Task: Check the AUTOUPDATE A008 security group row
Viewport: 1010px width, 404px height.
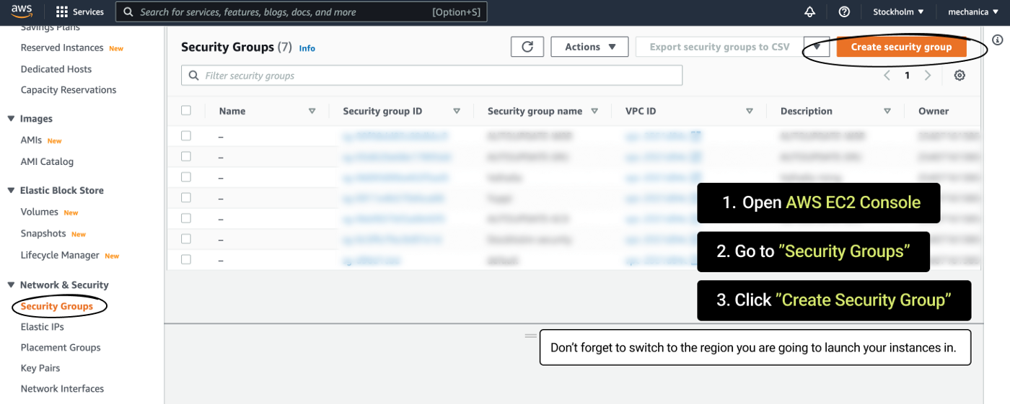Action: coord(186,135)
